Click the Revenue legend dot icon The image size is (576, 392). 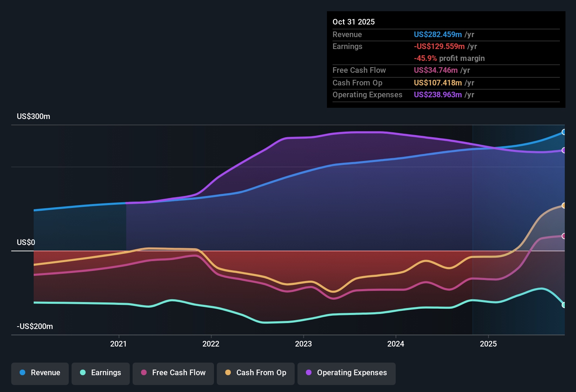[x=22, y=373]
